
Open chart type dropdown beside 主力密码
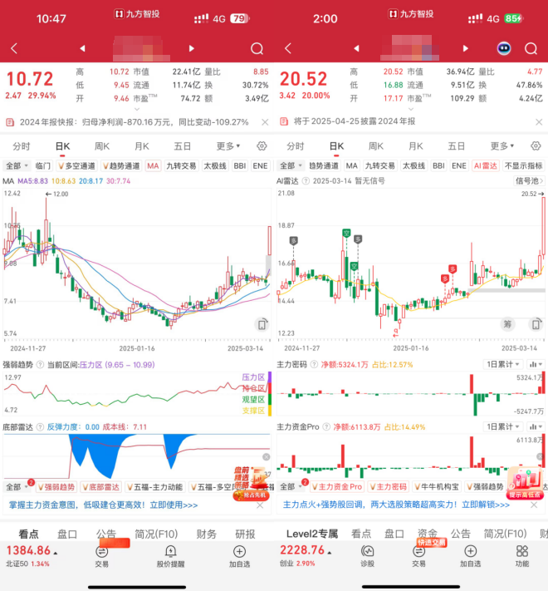pos(536,364)
